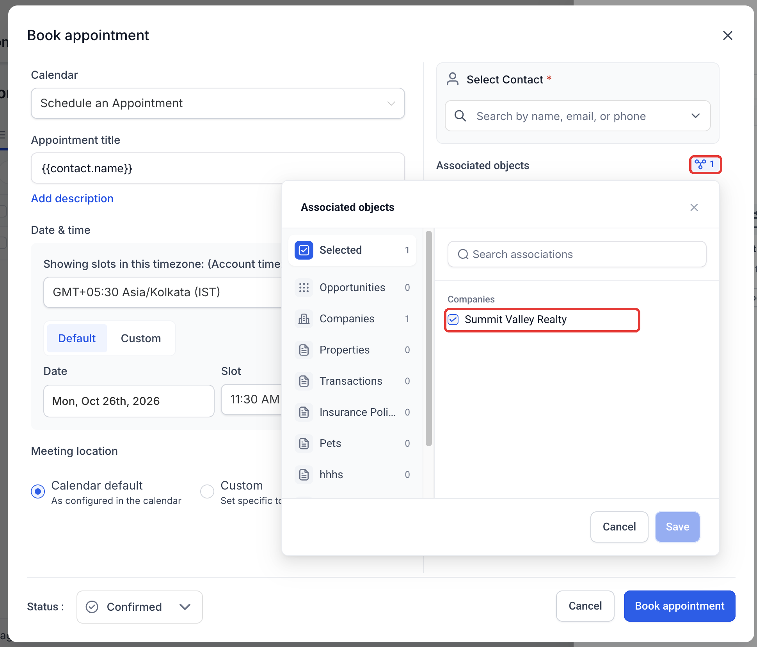Click the Insurance Policies document icon
The width and height of the screenshot is (757, 647).
point(304,412)
